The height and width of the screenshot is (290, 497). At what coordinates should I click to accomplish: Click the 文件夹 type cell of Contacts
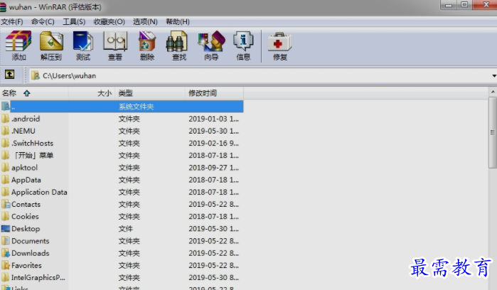click(x=129, y=205)
